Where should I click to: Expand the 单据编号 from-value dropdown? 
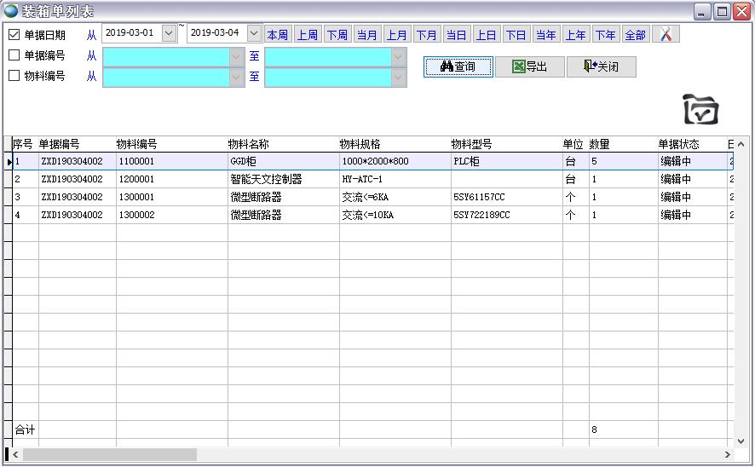236,56
